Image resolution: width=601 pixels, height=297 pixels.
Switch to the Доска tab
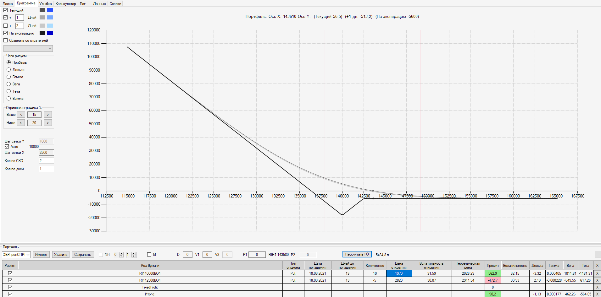point(8,4)
